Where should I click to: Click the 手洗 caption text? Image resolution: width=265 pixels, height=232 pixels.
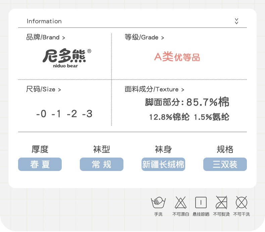[x=158, y=214]
